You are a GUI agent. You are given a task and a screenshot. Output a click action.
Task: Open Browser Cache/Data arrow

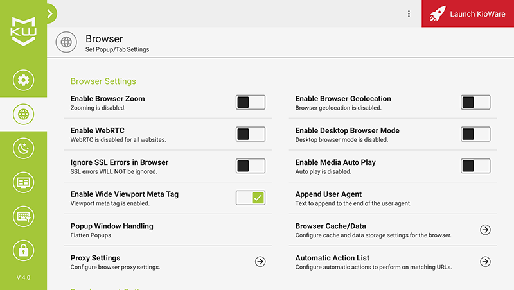(485, 230)
